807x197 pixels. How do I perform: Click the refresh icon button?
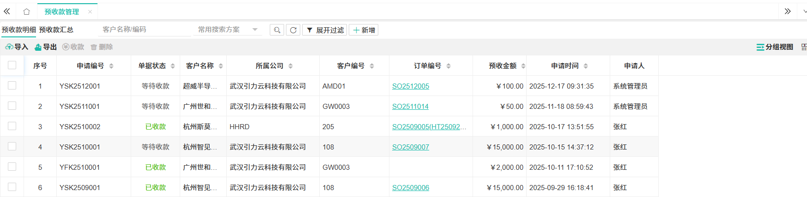(x=293, y=30)
